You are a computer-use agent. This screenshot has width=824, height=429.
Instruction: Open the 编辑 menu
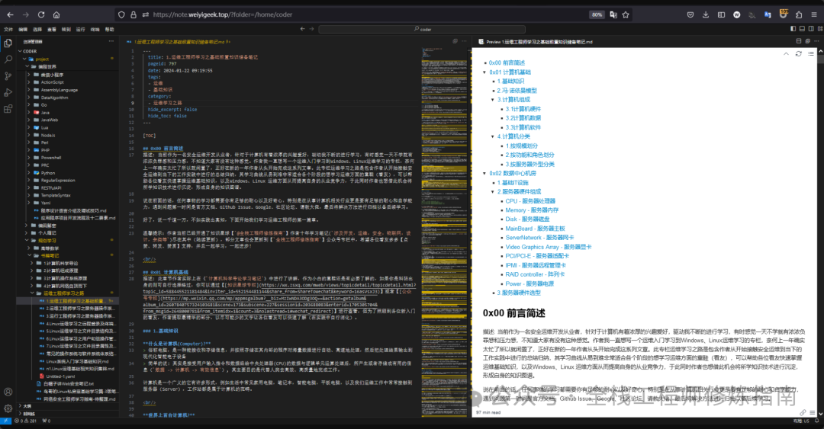pos(23,30)
